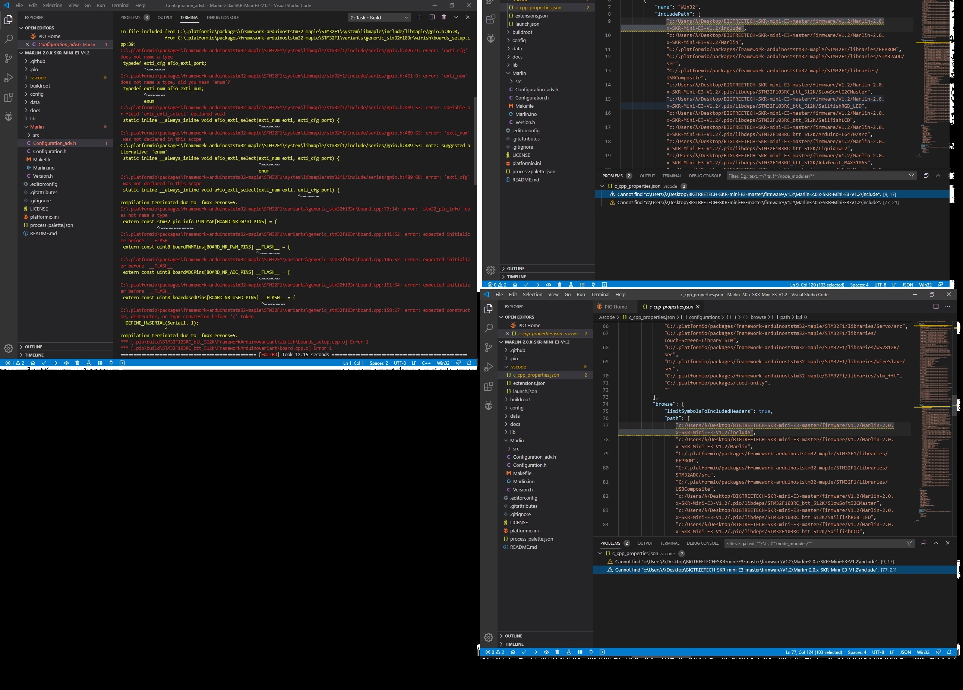This screenshot has width=963, height=690.
Task: Click split editor icon in bottom-right window
Action: (936, 306)
